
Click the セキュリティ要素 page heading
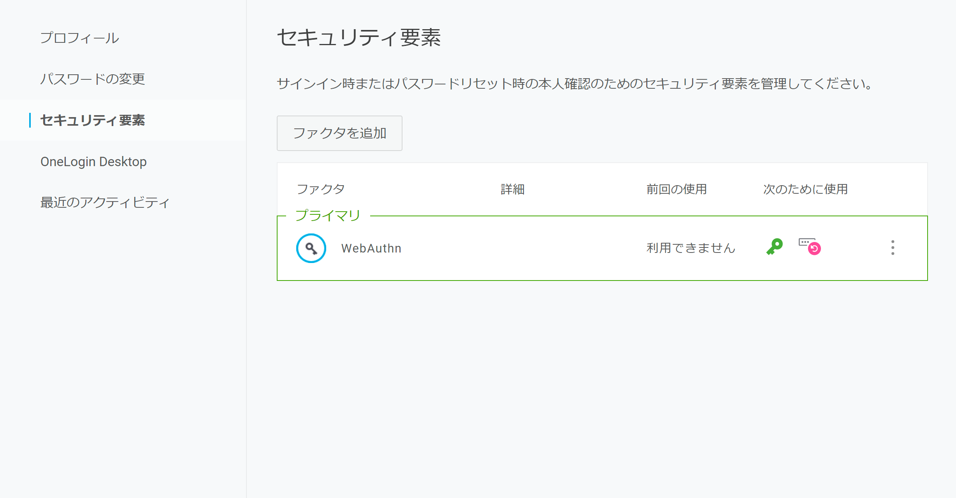(x=359, y=38)
